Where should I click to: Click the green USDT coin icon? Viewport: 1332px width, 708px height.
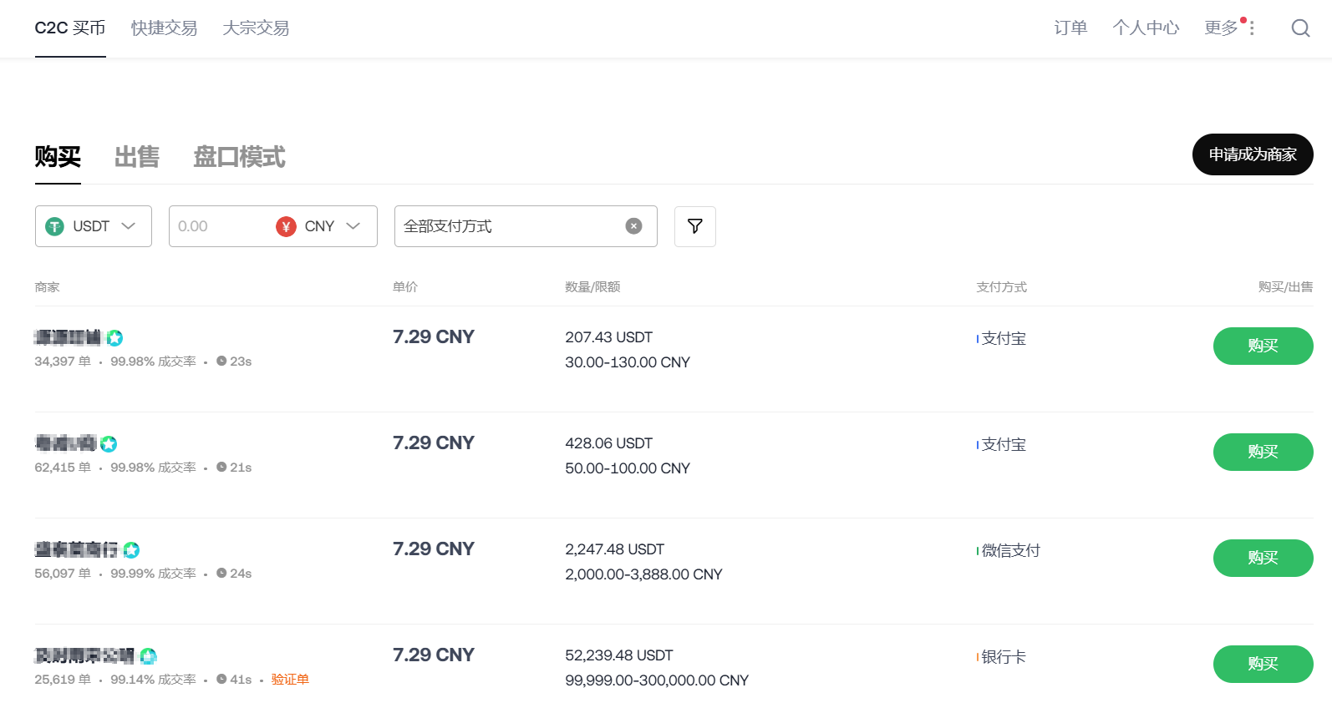click(x=55, y=226)
